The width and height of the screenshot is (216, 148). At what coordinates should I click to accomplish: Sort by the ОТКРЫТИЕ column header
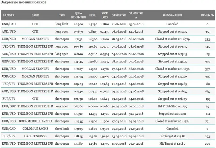pyautogui.click(x=119, y=15)
